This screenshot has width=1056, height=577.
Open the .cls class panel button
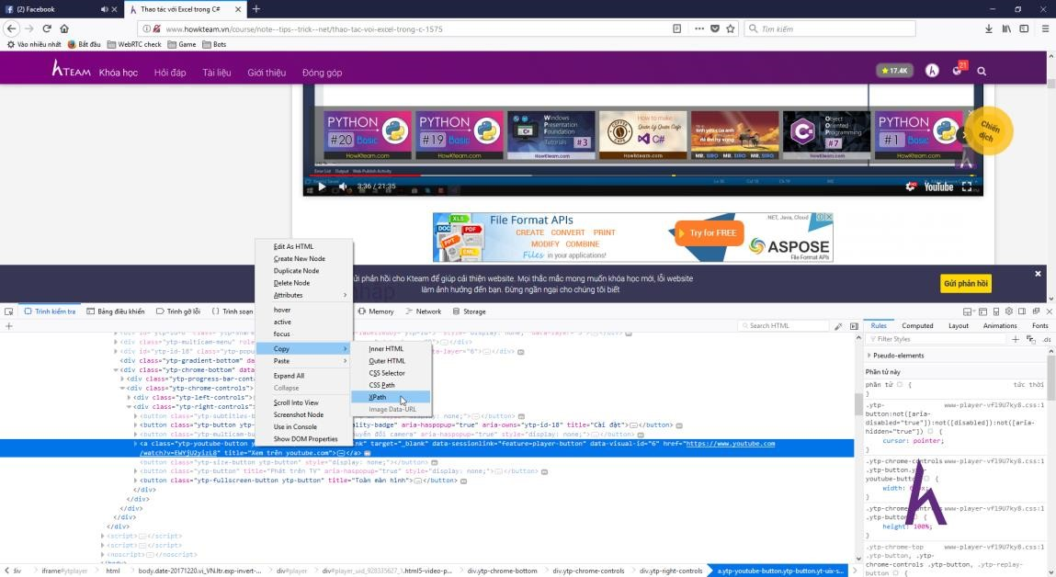click(1047, 339)
